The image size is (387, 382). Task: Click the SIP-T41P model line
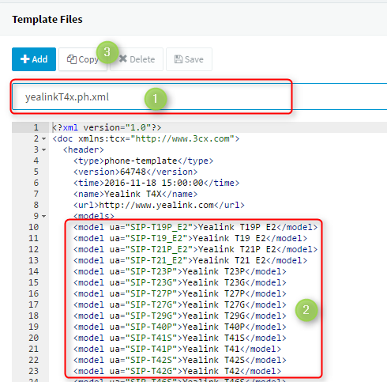coord(177,349)
